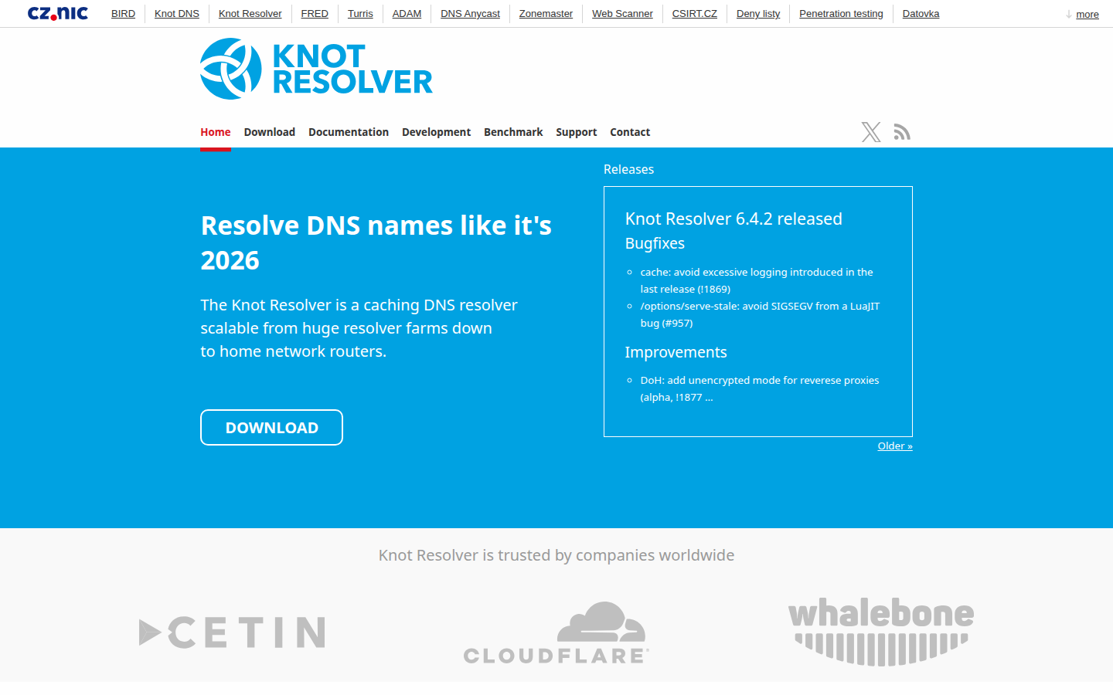Screen dimensions: 1113x695
Task: Open the Knot Resolver top bar link
Action: (x=250, y=14)
